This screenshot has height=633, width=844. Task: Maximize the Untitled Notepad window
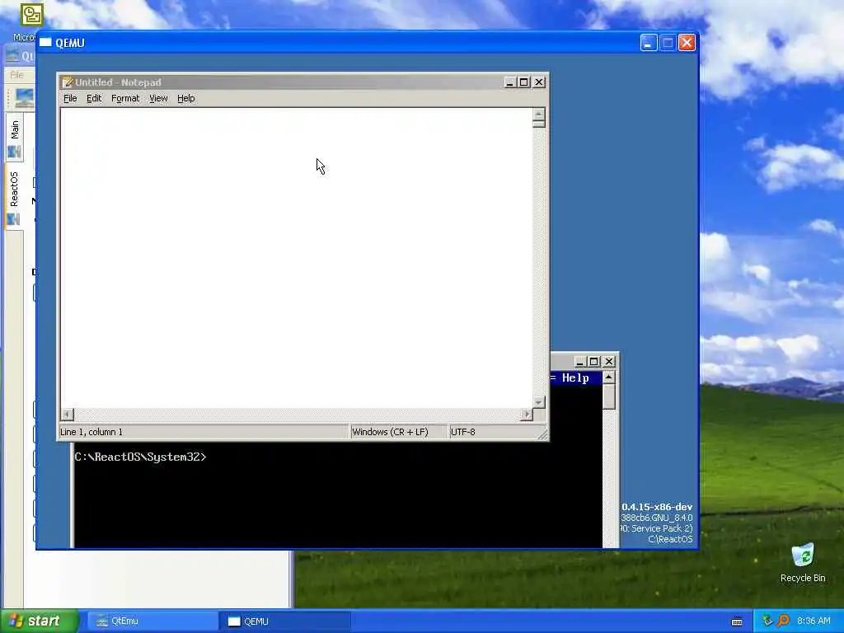pyautogui.click(x=523, y=82)
